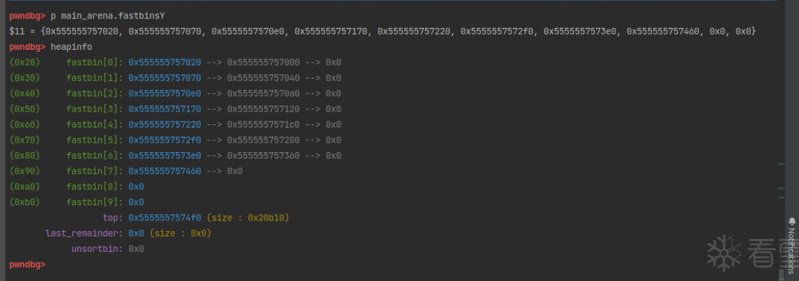The image size is (799, 281).
Task: Select fastbin[6] address 0x5555557573e0
Action: click(164, 155)
